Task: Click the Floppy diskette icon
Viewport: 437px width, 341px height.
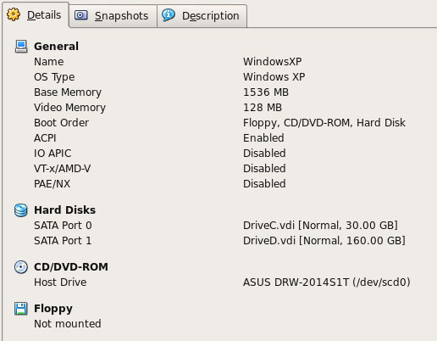Action: 21,309
